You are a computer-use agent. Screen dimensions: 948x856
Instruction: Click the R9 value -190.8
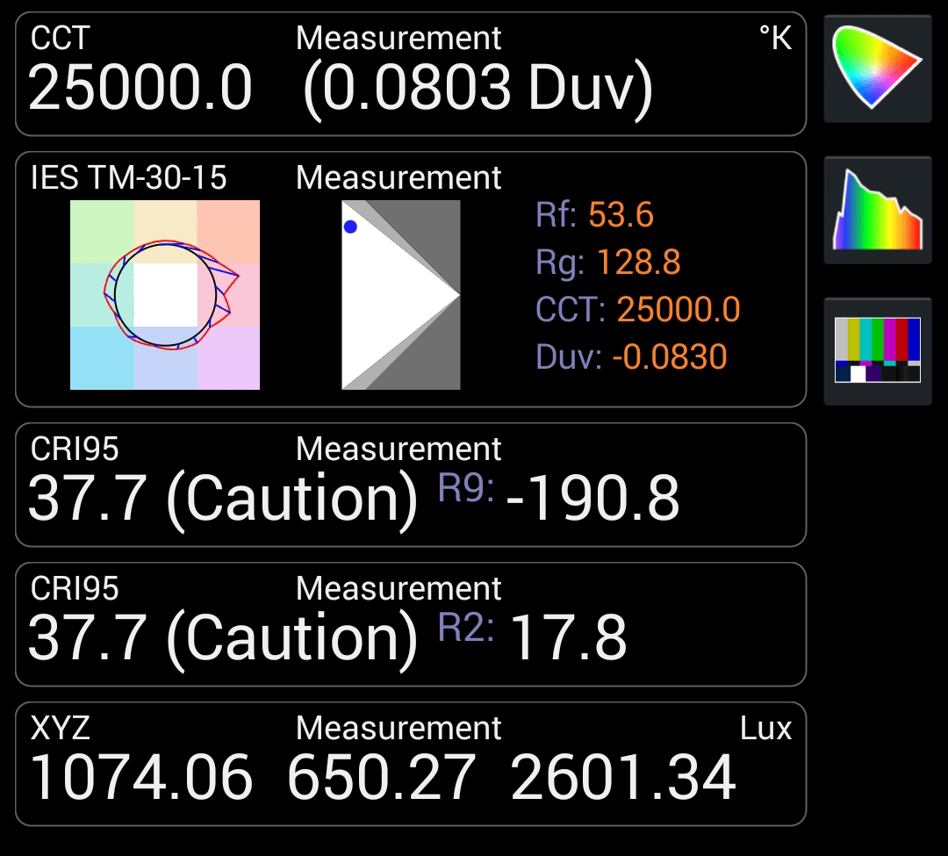pyautogui.click(x=592, y=499)
